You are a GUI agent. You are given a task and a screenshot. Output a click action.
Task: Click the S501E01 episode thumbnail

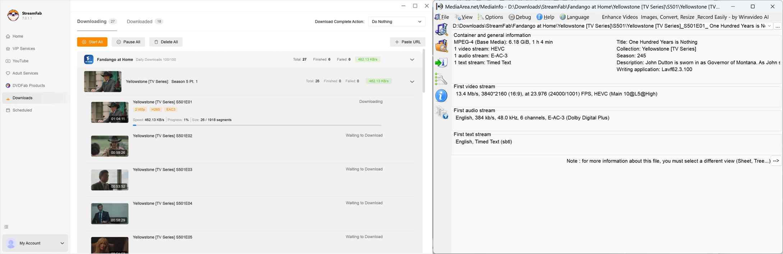(x=110, y=112)
